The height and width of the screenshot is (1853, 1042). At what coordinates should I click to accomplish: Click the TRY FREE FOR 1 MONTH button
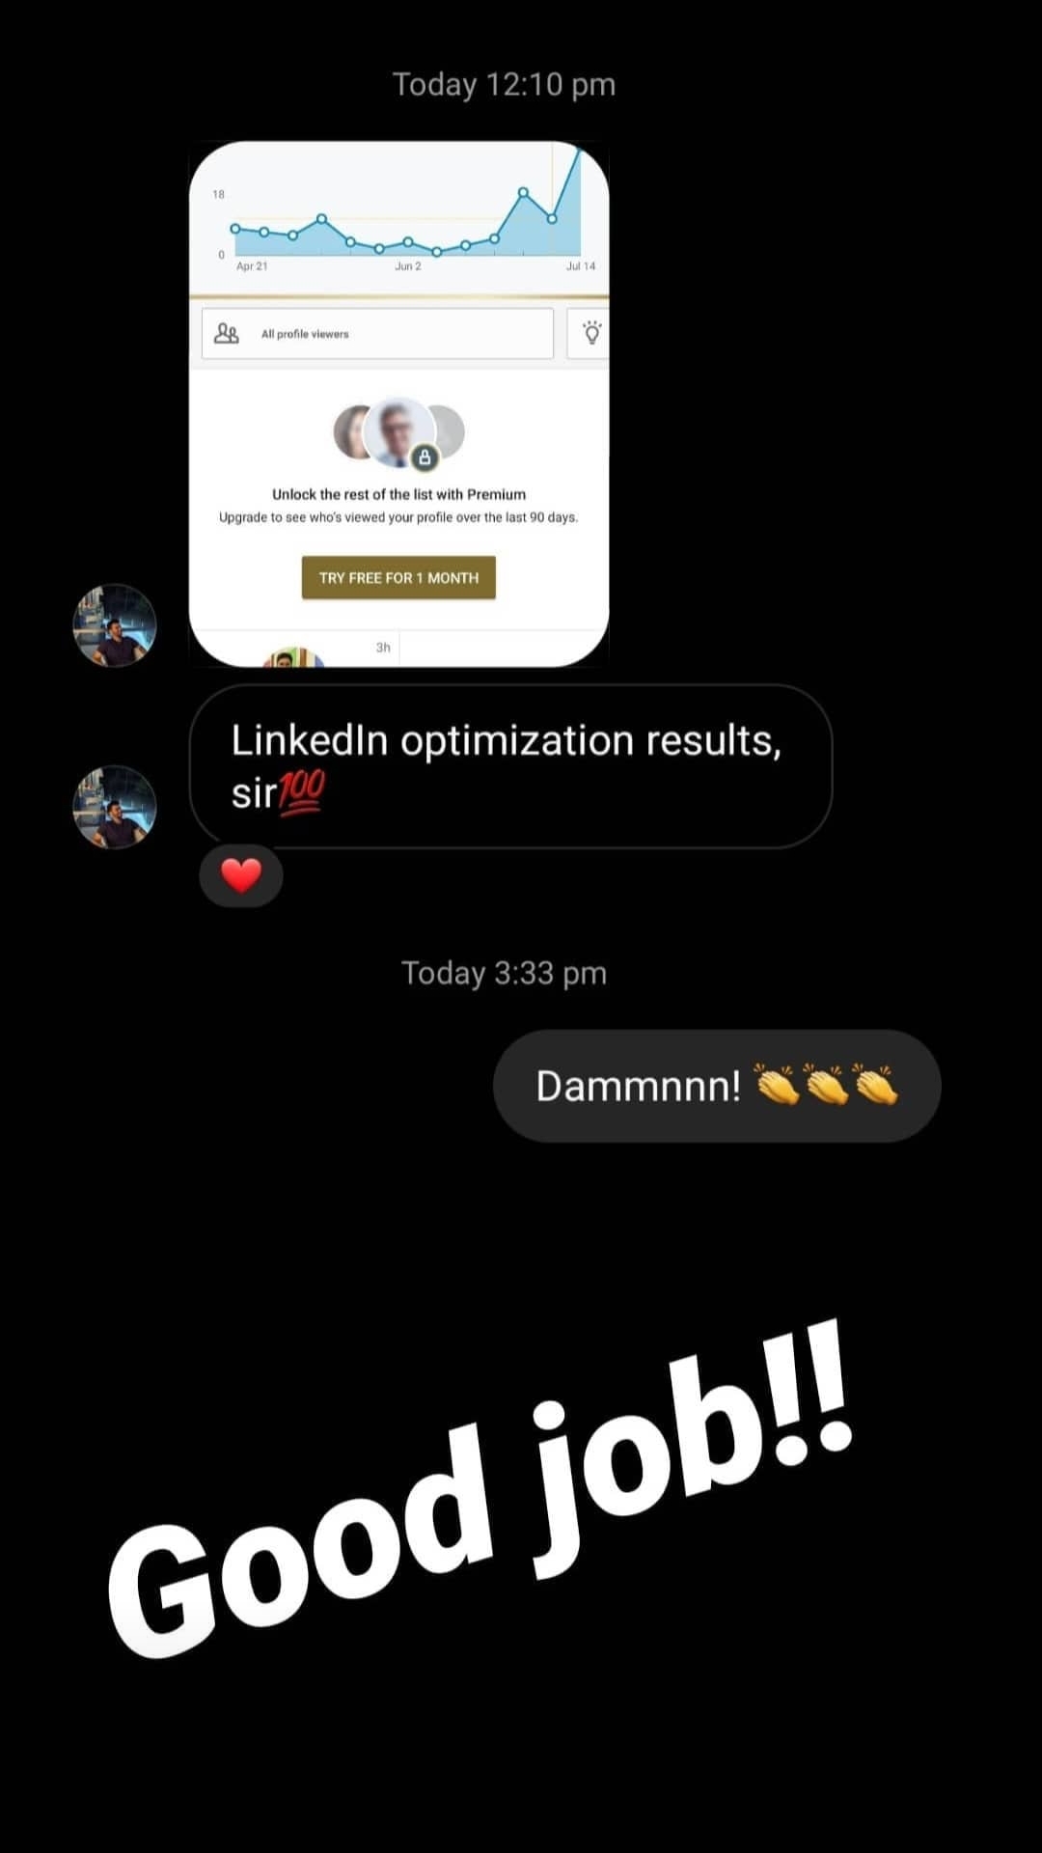tap(398, 577)
